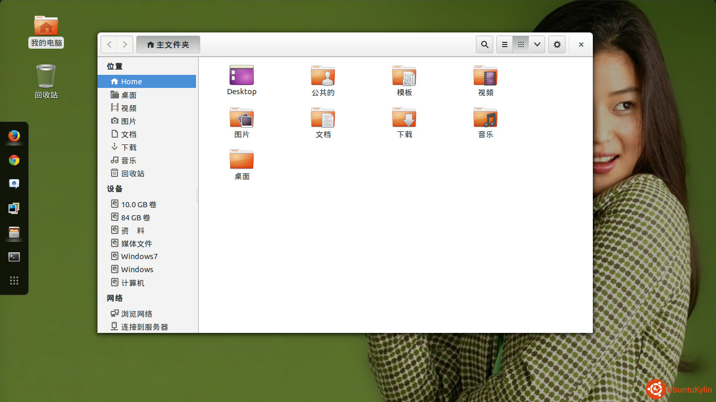
Task: Select the 视频 folder icon
Action: (x=485, y=81)
